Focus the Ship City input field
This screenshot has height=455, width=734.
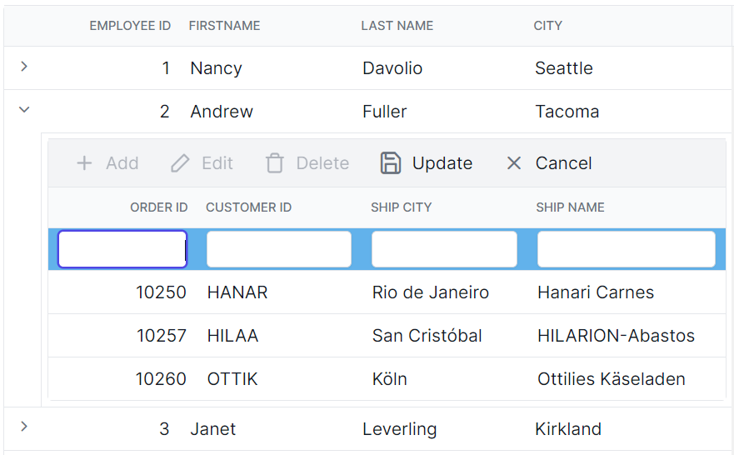pos(444,249)
